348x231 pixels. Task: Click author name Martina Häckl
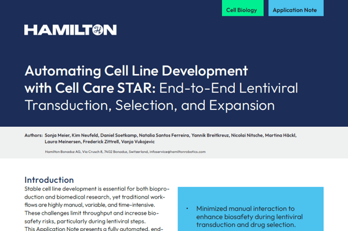pos(281,135)
